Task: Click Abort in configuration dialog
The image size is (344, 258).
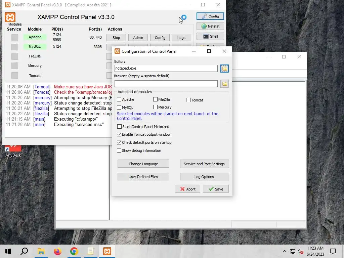Action: [187, 189]
